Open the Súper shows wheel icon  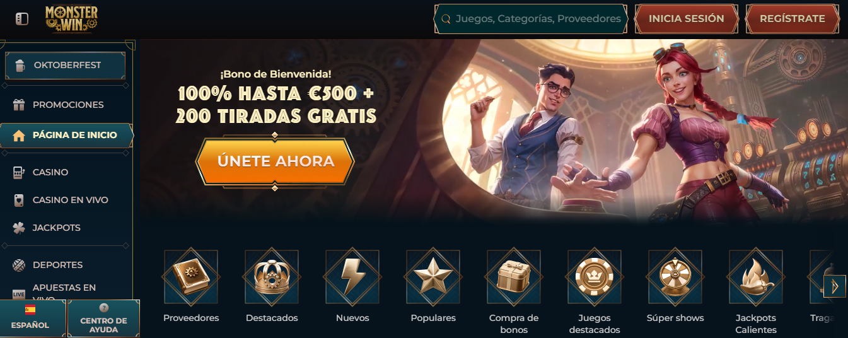[675, 276]
